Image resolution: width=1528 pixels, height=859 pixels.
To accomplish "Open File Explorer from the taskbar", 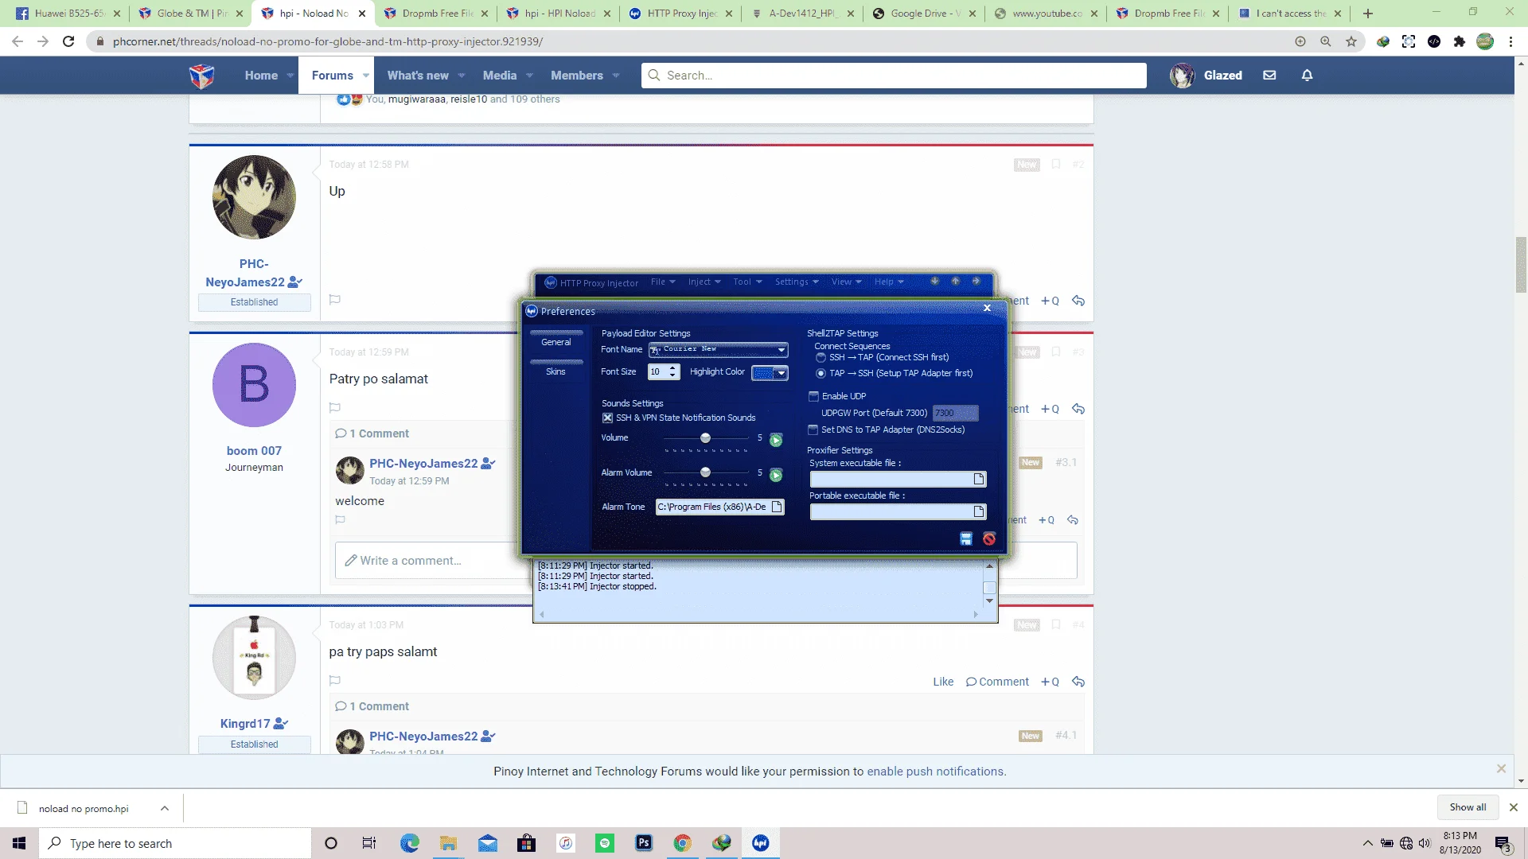I will pyautogui.click(x=449, y=843).
